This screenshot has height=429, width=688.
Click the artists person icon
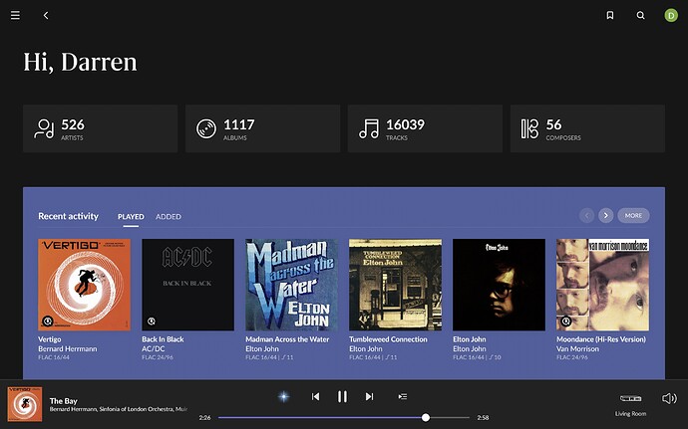[44, 128]
